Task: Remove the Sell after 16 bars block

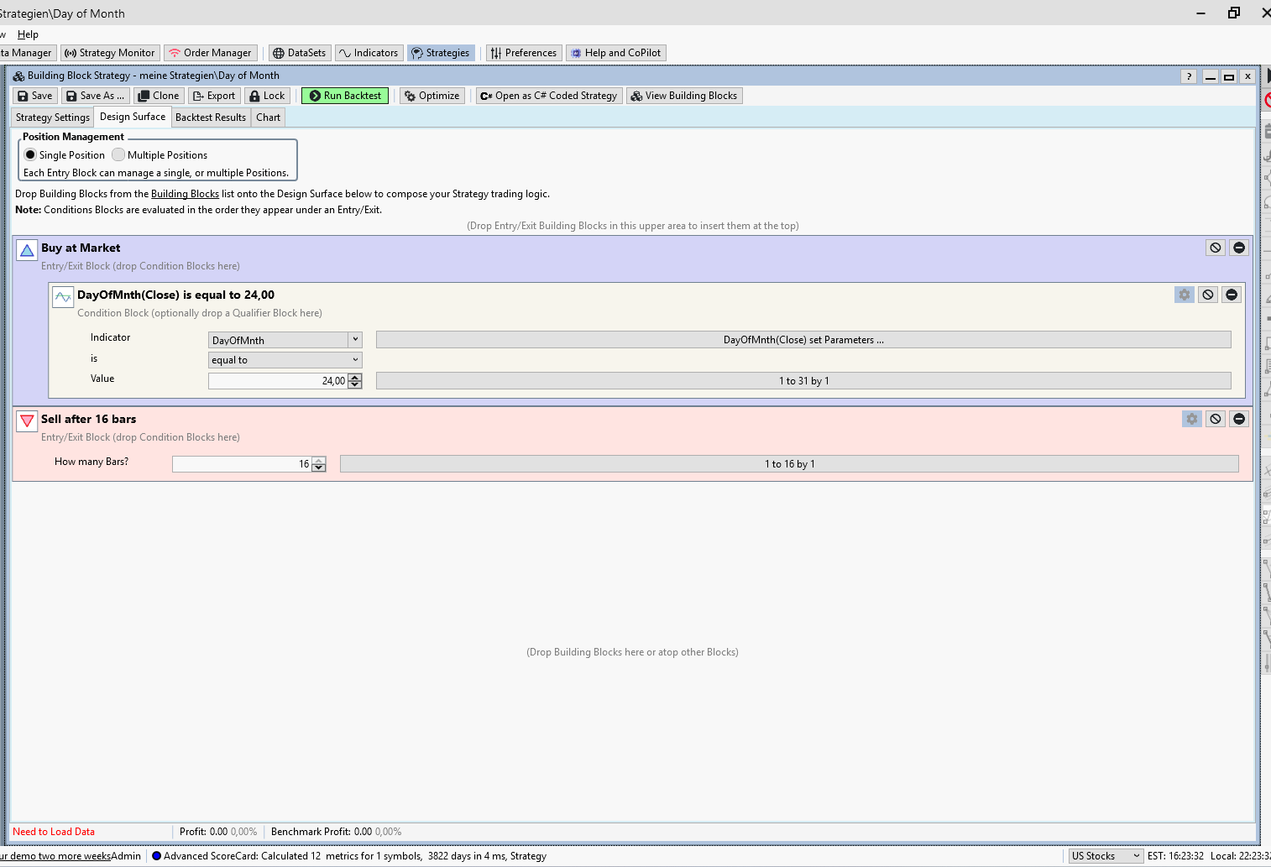Action: [x=1238, y=419]
